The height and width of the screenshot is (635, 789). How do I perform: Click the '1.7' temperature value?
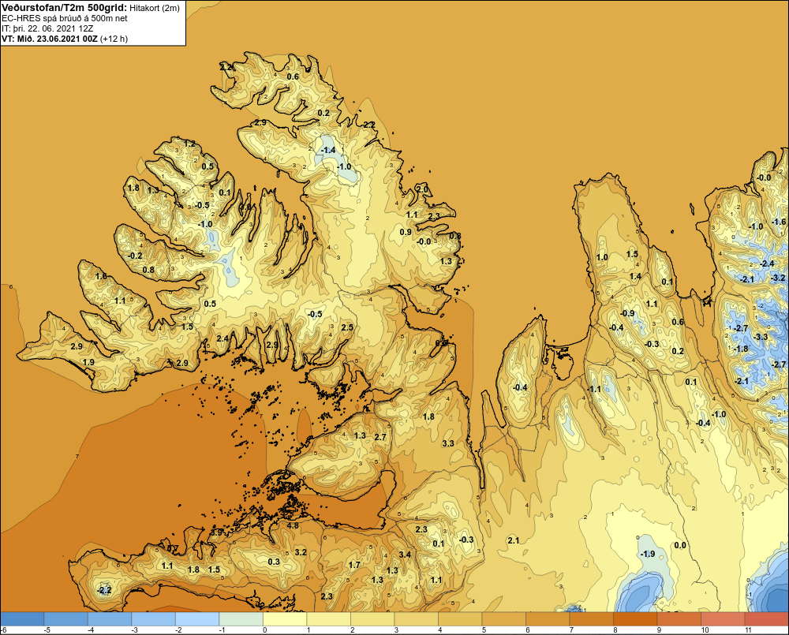coord(355,565)
